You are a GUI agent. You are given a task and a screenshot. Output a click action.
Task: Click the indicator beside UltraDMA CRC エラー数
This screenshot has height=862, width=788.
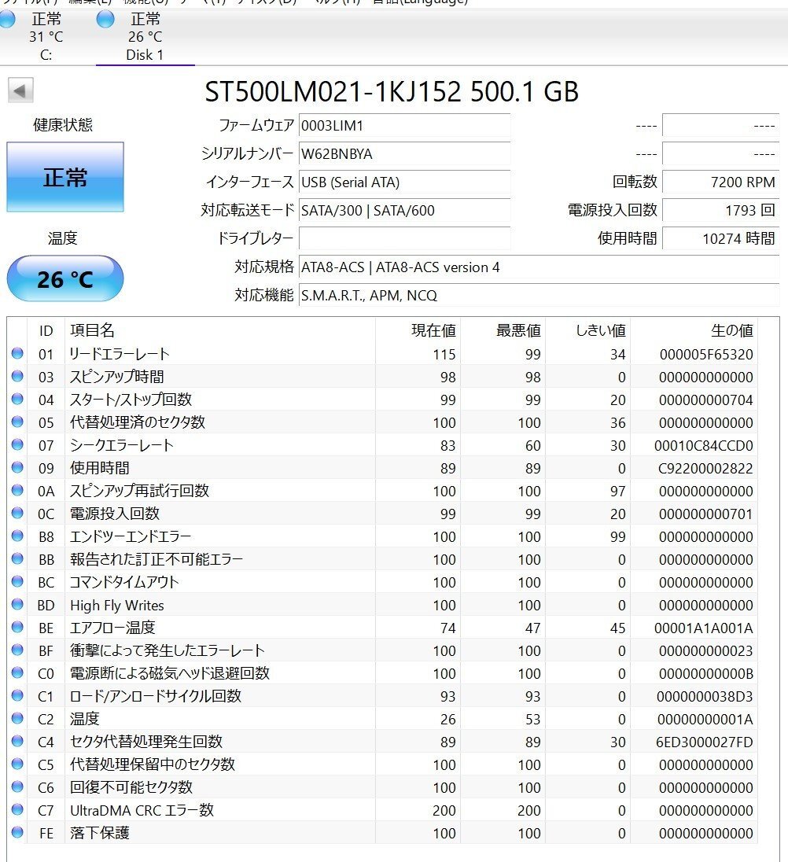tap(17, 810)
